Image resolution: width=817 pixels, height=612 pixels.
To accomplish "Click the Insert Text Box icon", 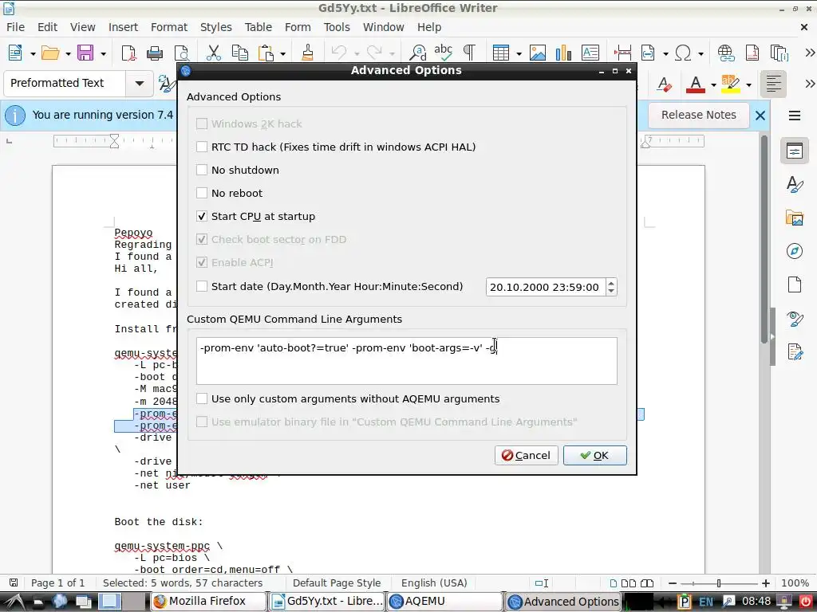I will (590, 53).
